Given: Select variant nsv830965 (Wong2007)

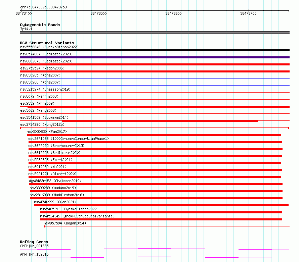Looking at the screenshot, I should pos(40,75).
